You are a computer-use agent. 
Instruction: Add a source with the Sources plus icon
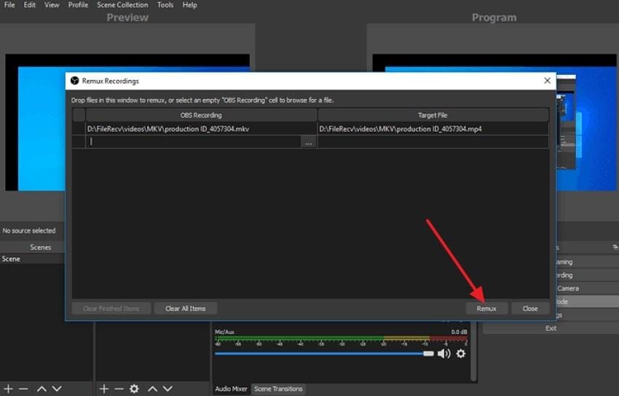click(x=104, y=389)
